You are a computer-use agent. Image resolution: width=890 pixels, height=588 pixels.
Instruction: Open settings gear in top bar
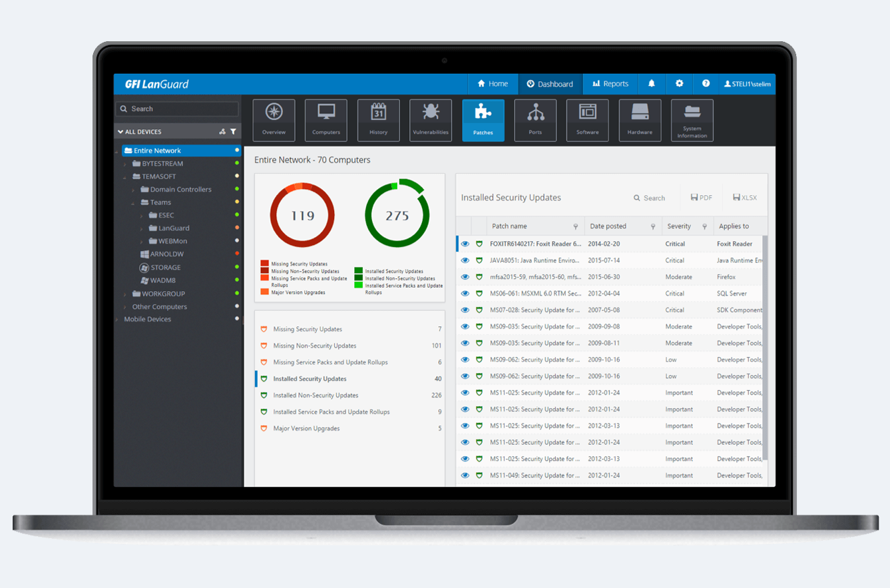[679, 84]
